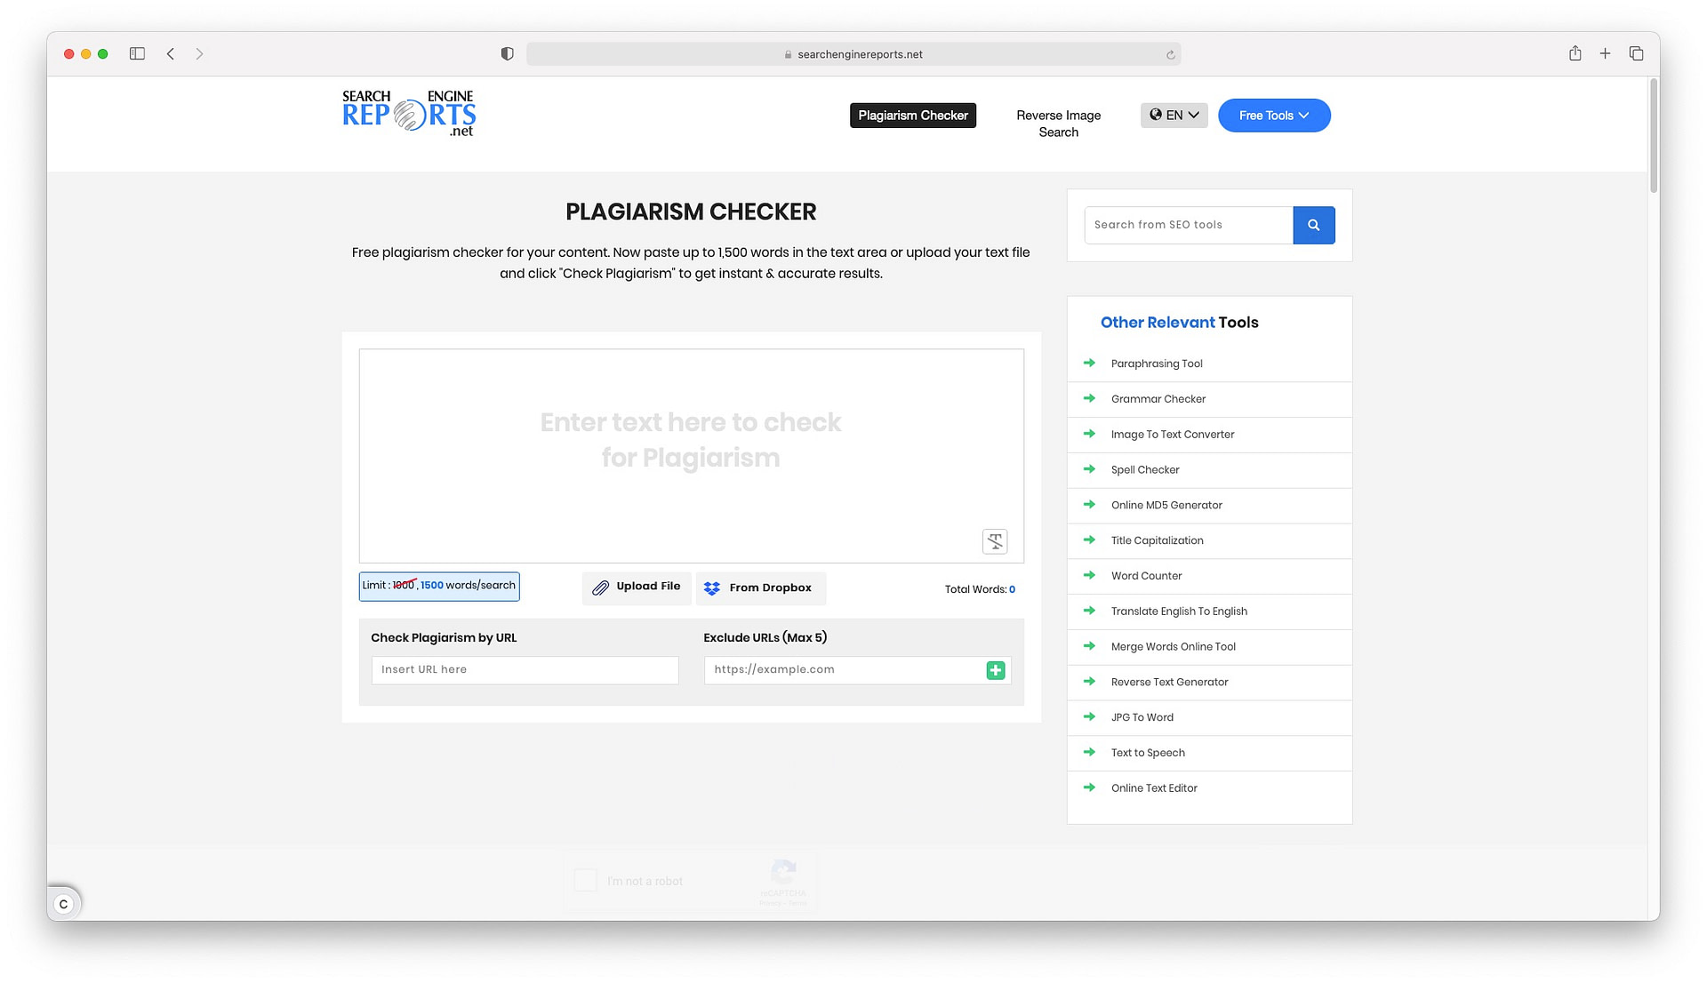Click the text resize icon in editor
Image resolution: width=1707 pixels, height=983 pixels.
996,541
